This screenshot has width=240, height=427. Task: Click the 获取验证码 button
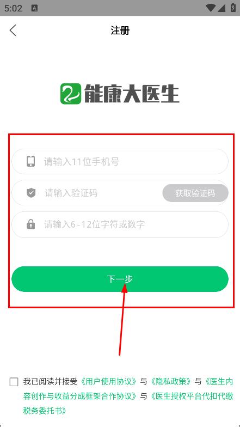(x=195, y=193)
